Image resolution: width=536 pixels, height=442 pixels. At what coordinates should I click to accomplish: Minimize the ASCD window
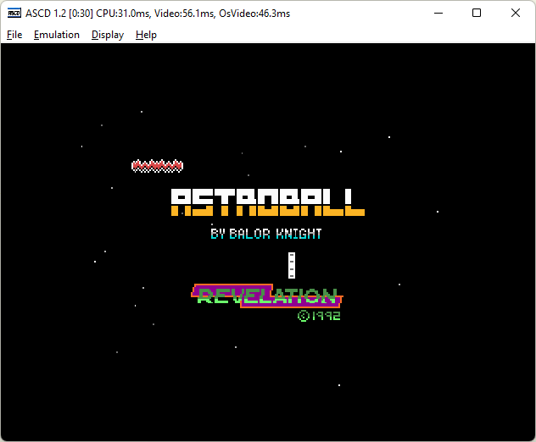pos(438,14)
